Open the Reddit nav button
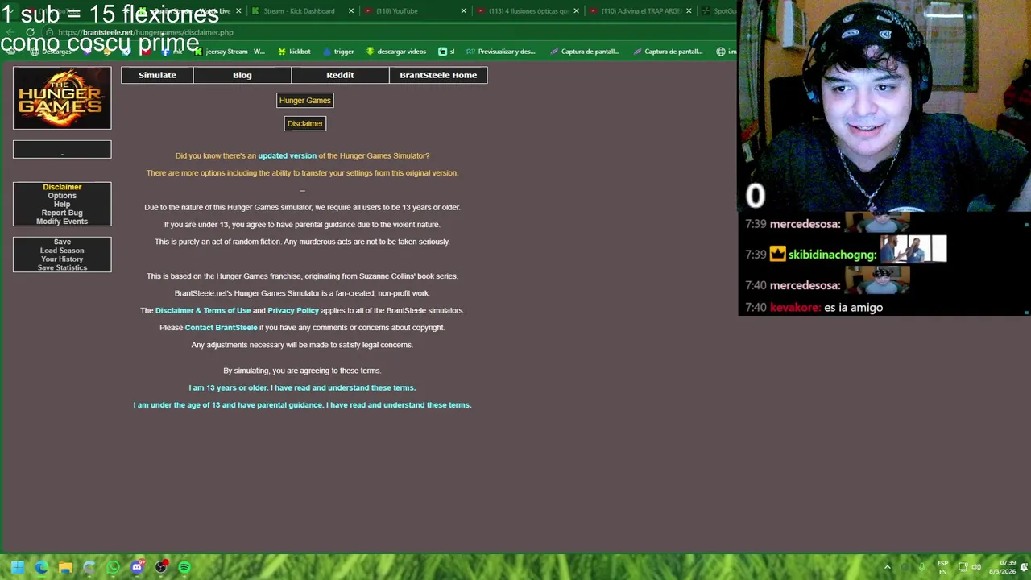 click(x=340, y=75)
